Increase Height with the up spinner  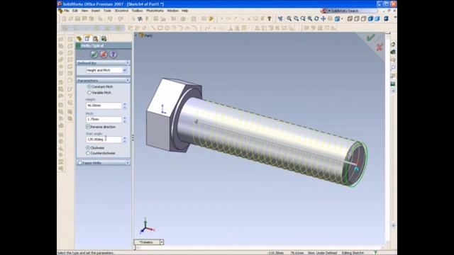click(x=125, y=104)
